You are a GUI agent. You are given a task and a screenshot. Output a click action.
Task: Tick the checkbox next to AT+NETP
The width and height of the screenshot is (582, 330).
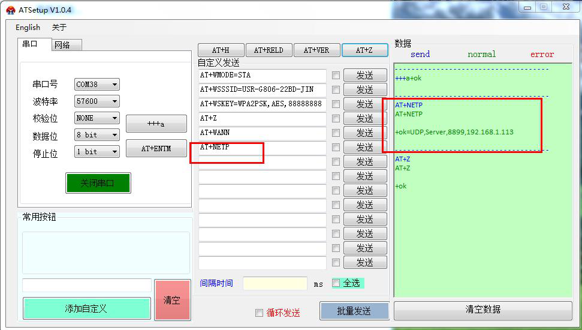(336, 148)
